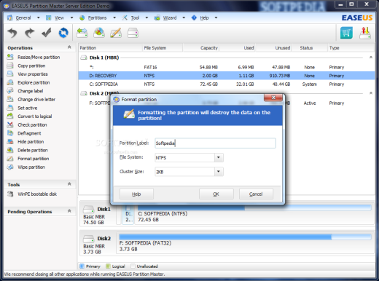Select the C: SOFTPEDIA partition row

(227, 84)
